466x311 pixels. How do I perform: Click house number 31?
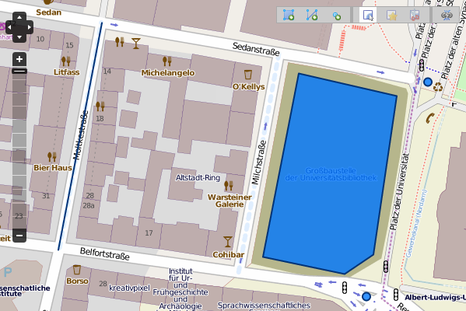tap(46, 196)
